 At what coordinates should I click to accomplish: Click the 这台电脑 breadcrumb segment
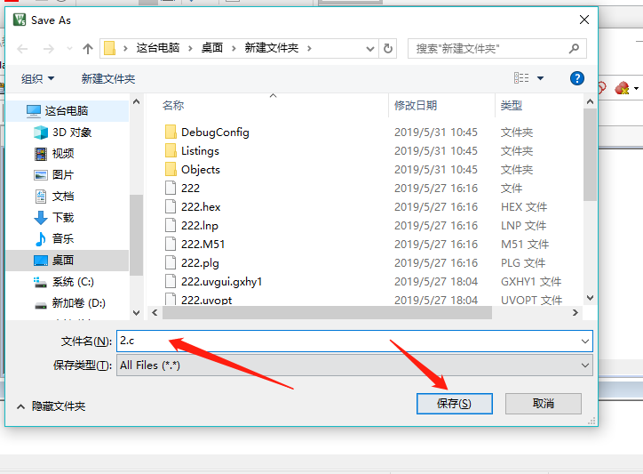pyautogui.click(x=158, y=48)
